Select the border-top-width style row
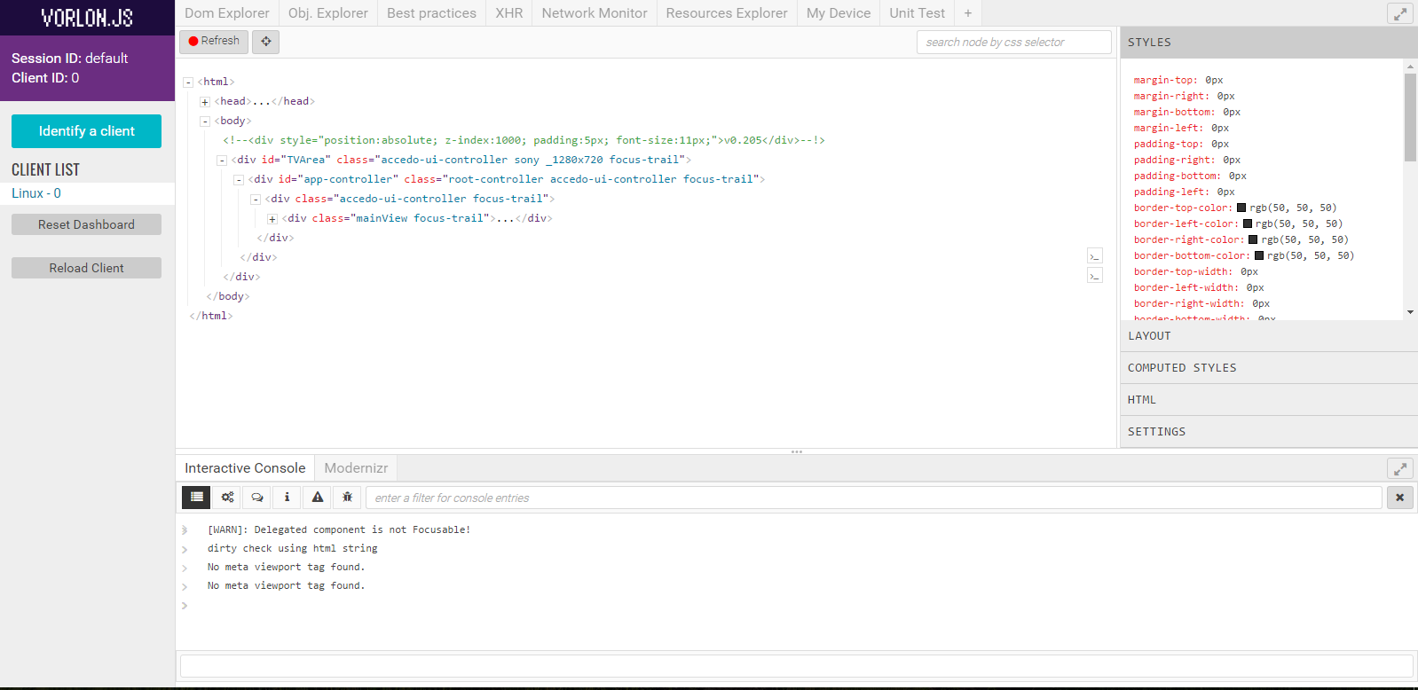Image resolution: width=1418 pixels, height=690 pixels. (x=1195, y=271)
